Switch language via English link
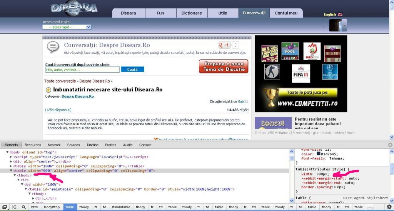This screenshot has height=211, width=394. pos(330,15)
